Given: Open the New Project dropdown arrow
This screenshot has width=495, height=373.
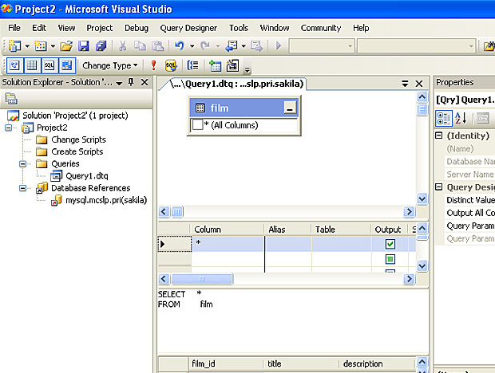Looking at the screenshot, I should (27, 46).
